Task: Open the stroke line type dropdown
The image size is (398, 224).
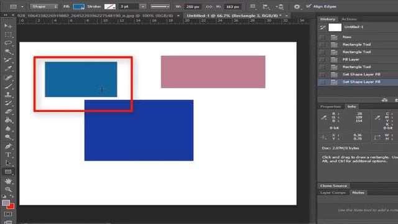Action: 160,7
